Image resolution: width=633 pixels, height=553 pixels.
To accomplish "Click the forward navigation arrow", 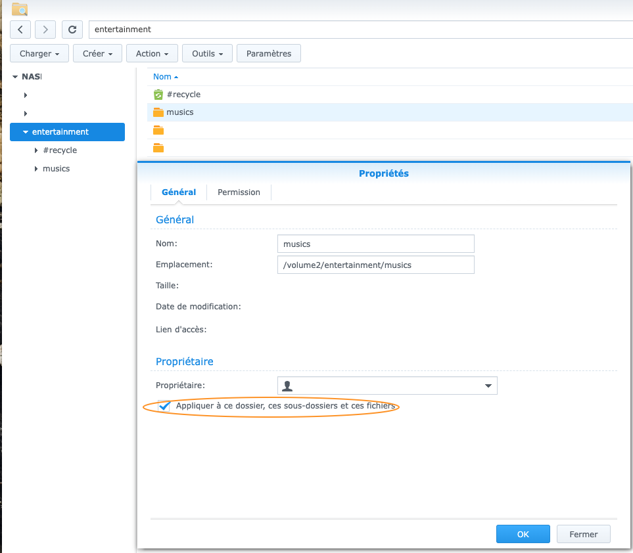I will pyautogui.click(x=45, y=30).
